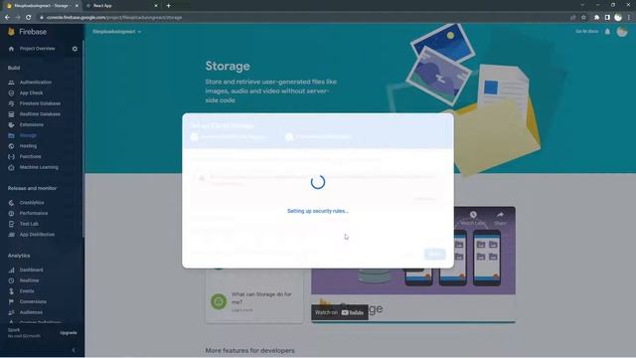Open 'What can Storage do for me?' card
This screenshot has height=358, width=636.
(254, 301)
